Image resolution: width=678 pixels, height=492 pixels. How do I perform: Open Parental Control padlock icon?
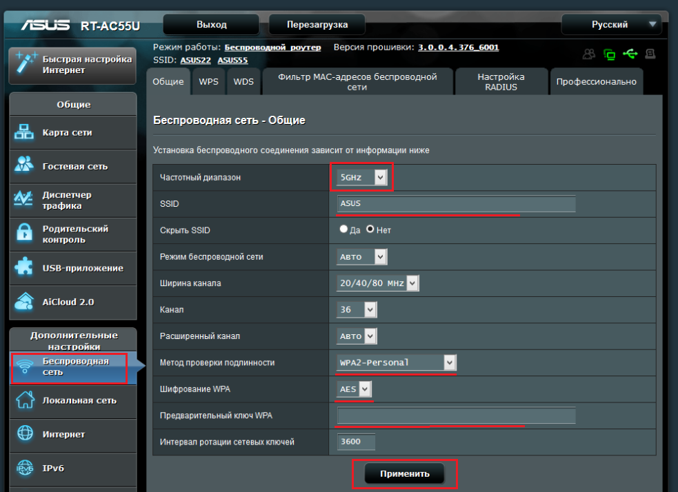(25, 234)
